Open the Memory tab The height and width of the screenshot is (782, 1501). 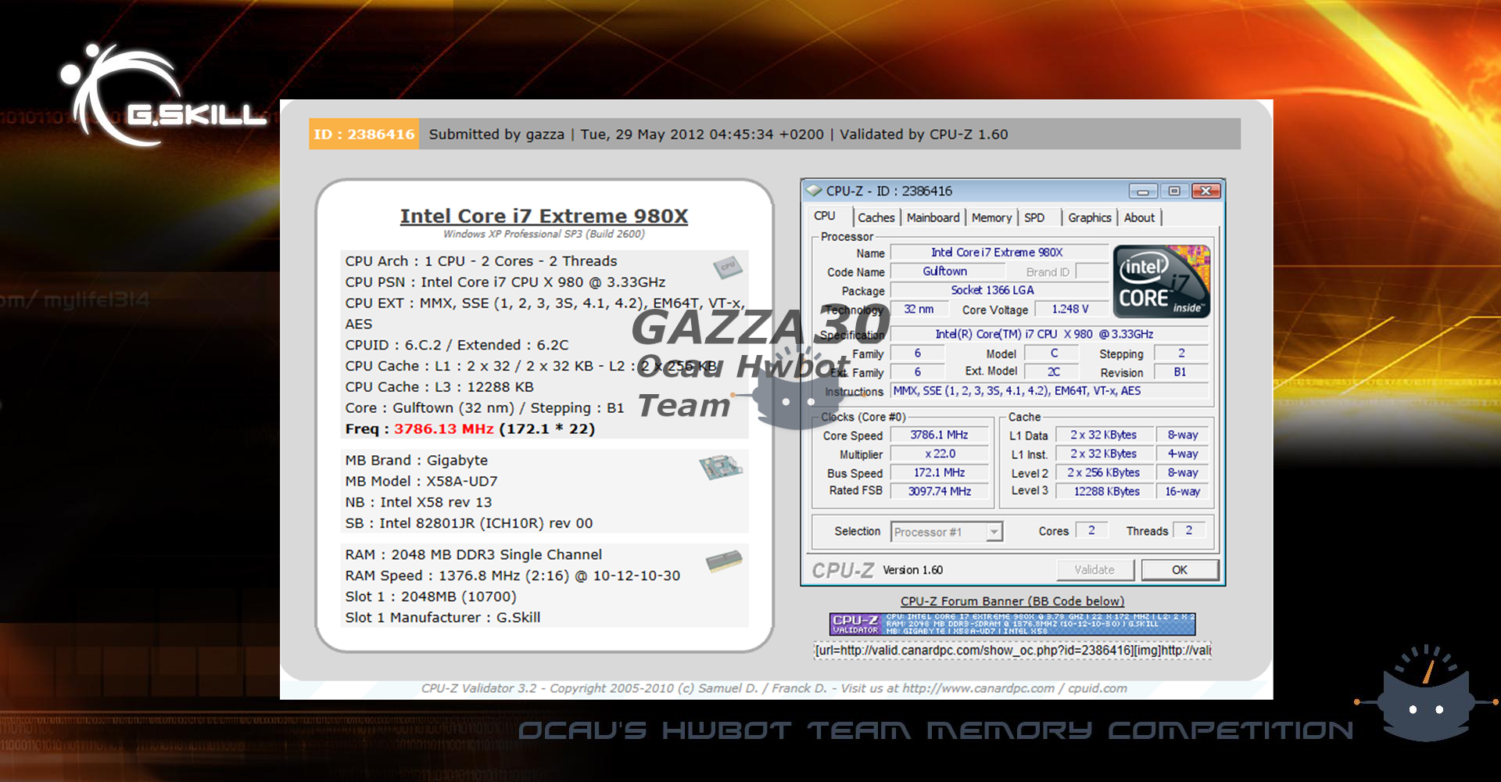click(991, 217)
